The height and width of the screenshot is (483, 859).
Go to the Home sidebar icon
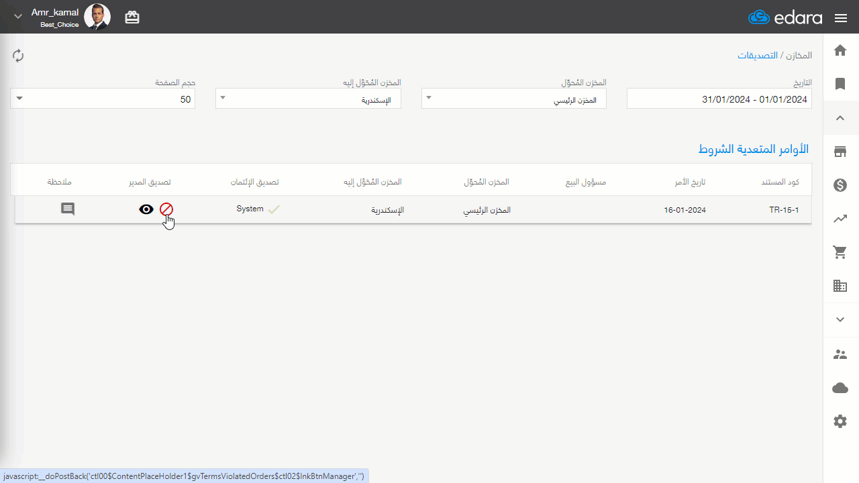[840, 50]
